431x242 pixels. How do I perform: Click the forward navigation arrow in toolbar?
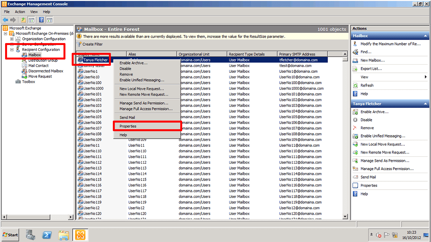pos(13,20)
